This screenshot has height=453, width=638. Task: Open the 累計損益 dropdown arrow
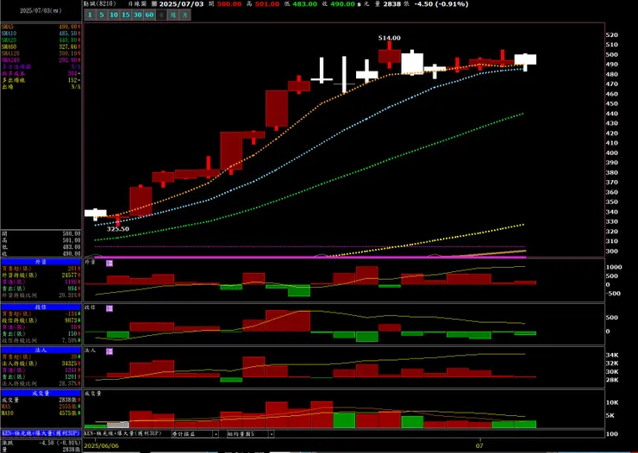[216, 434]
